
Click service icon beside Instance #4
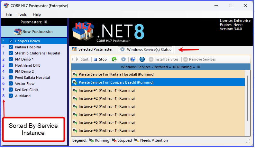pos(75,114)
